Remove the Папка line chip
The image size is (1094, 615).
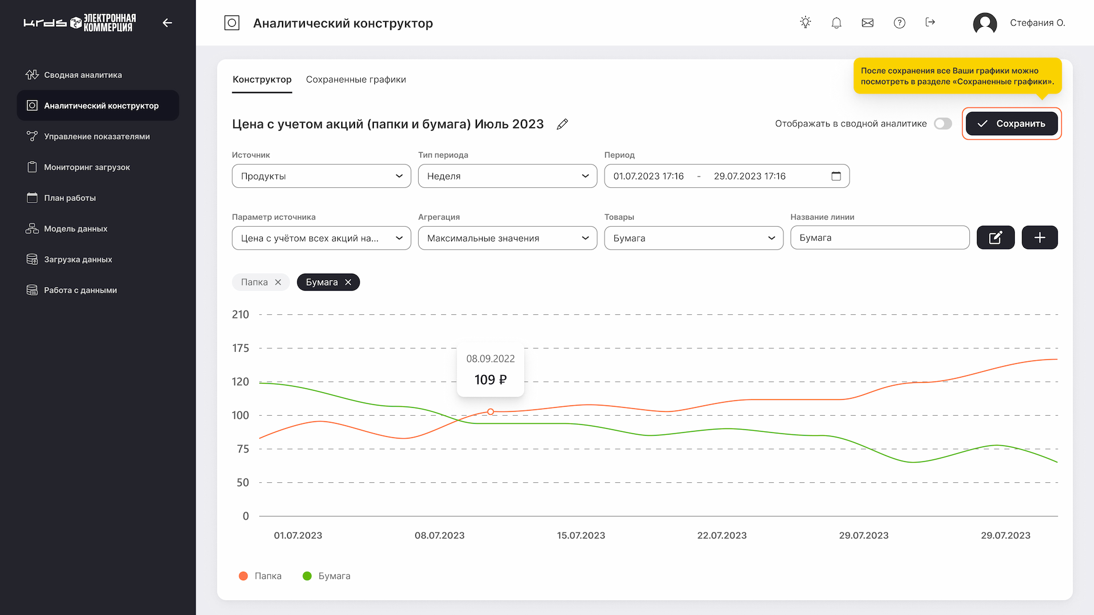coord(278,282)
